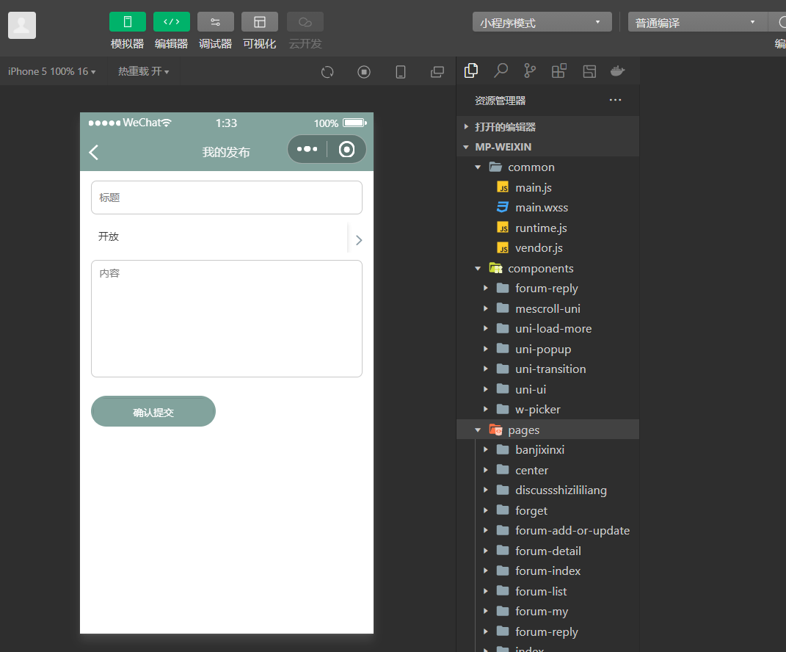Expand the forum-my folder
Viewport: 786px width, 652px height.
(x=548, y=612)
